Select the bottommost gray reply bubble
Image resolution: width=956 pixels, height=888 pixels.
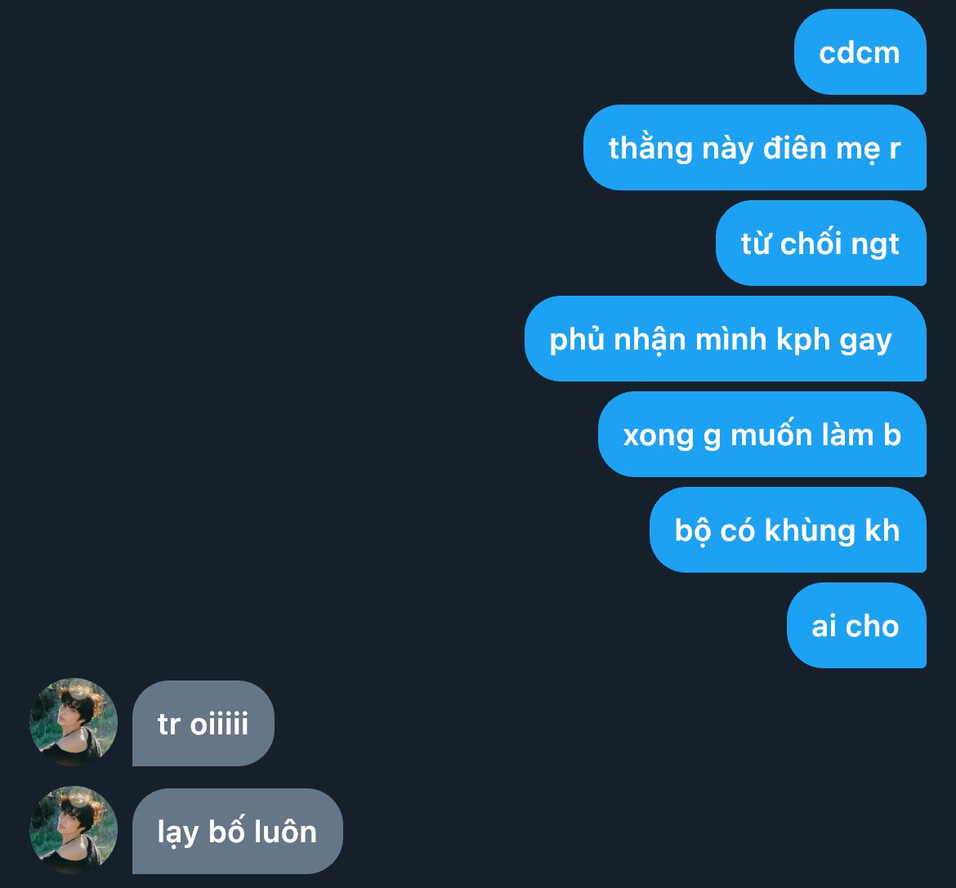238,832
